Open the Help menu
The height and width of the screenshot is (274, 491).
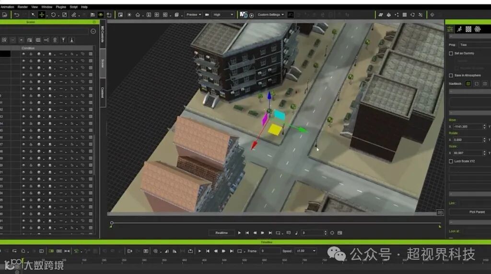pyautogui.click(x=84, y=7)
